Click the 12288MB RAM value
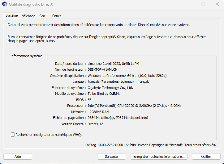The image size is (224, 164). [98, 112]
